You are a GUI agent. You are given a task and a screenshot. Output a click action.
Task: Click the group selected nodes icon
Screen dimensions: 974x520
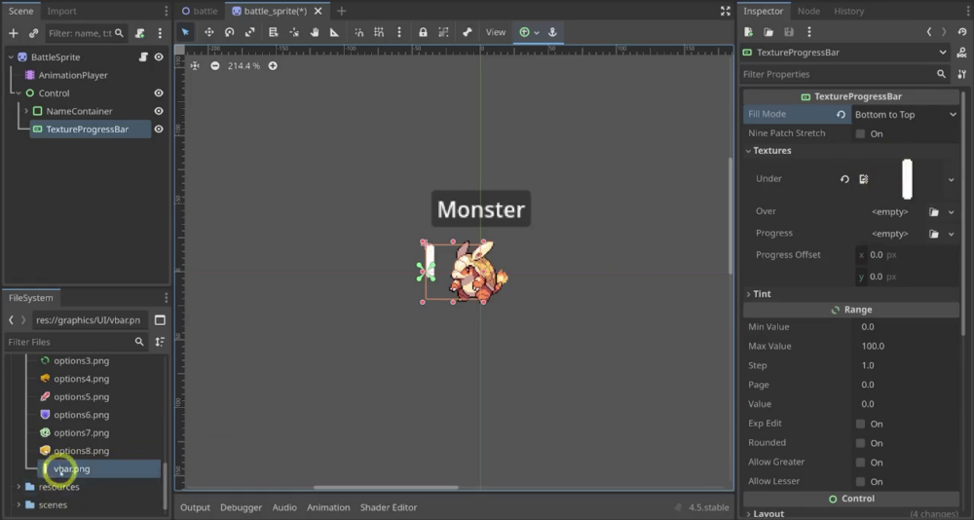[443, 32]
